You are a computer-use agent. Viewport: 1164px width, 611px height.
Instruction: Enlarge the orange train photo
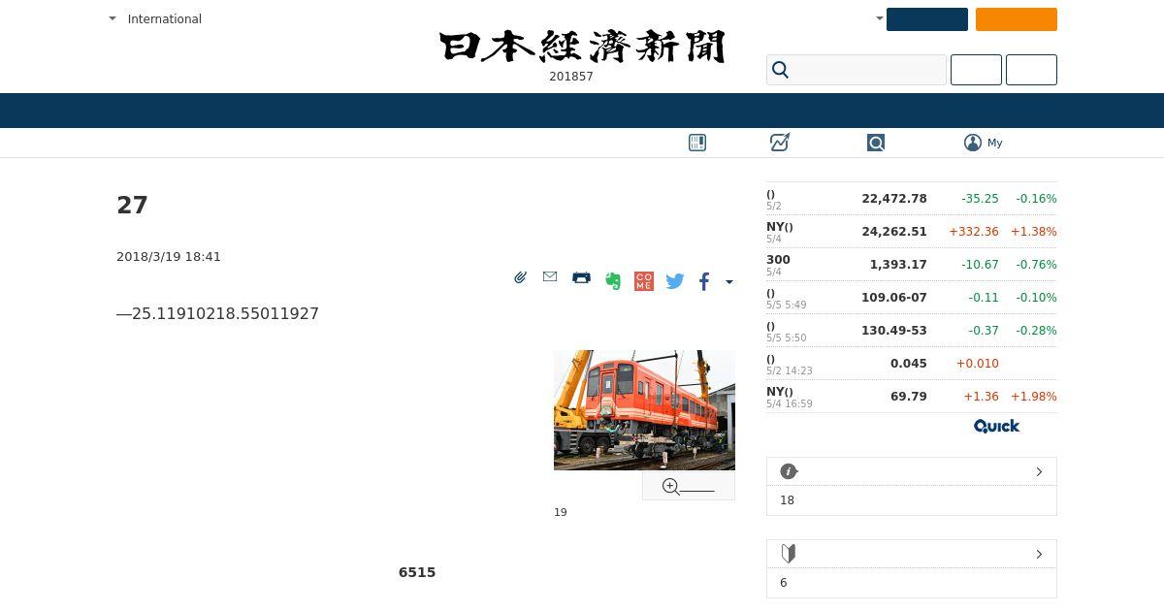coord(644,410)
